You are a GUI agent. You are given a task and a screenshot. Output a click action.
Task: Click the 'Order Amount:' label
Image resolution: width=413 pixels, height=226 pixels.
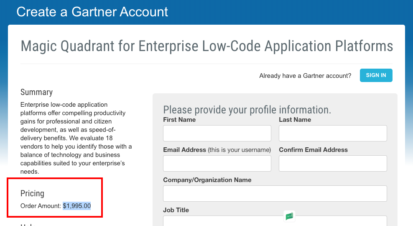(x=41, y=205)
